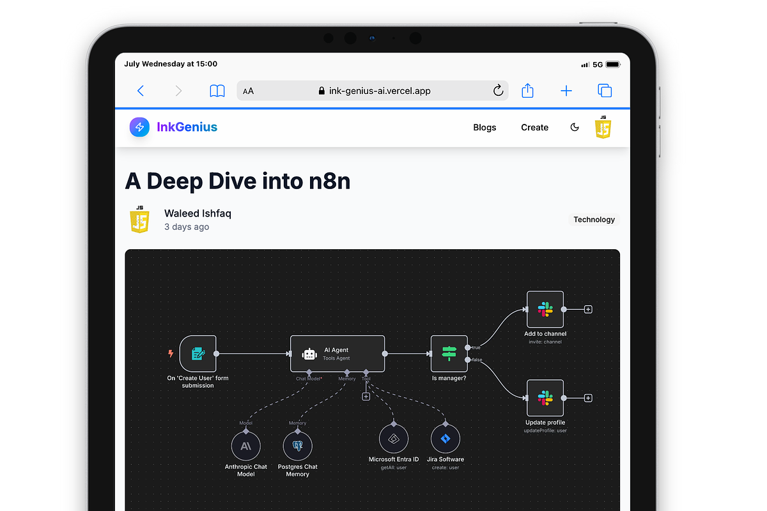Tap the Safari forward arrow
767x511 pixels.
tap(178, 91)
